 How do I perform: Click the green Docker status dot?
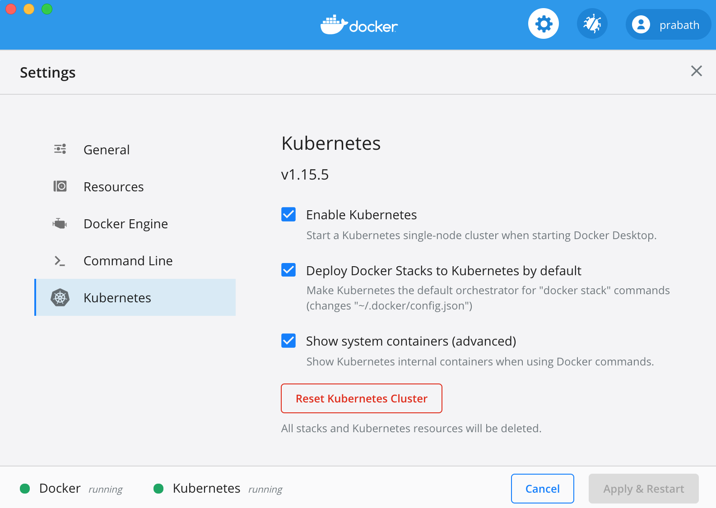25,489
